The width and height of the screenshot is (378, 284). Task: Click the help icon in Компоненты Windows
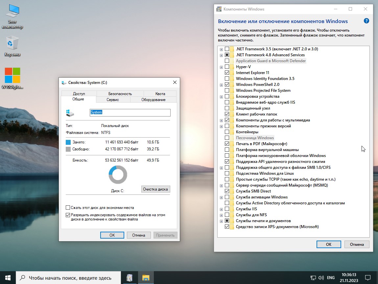(366, 21)
